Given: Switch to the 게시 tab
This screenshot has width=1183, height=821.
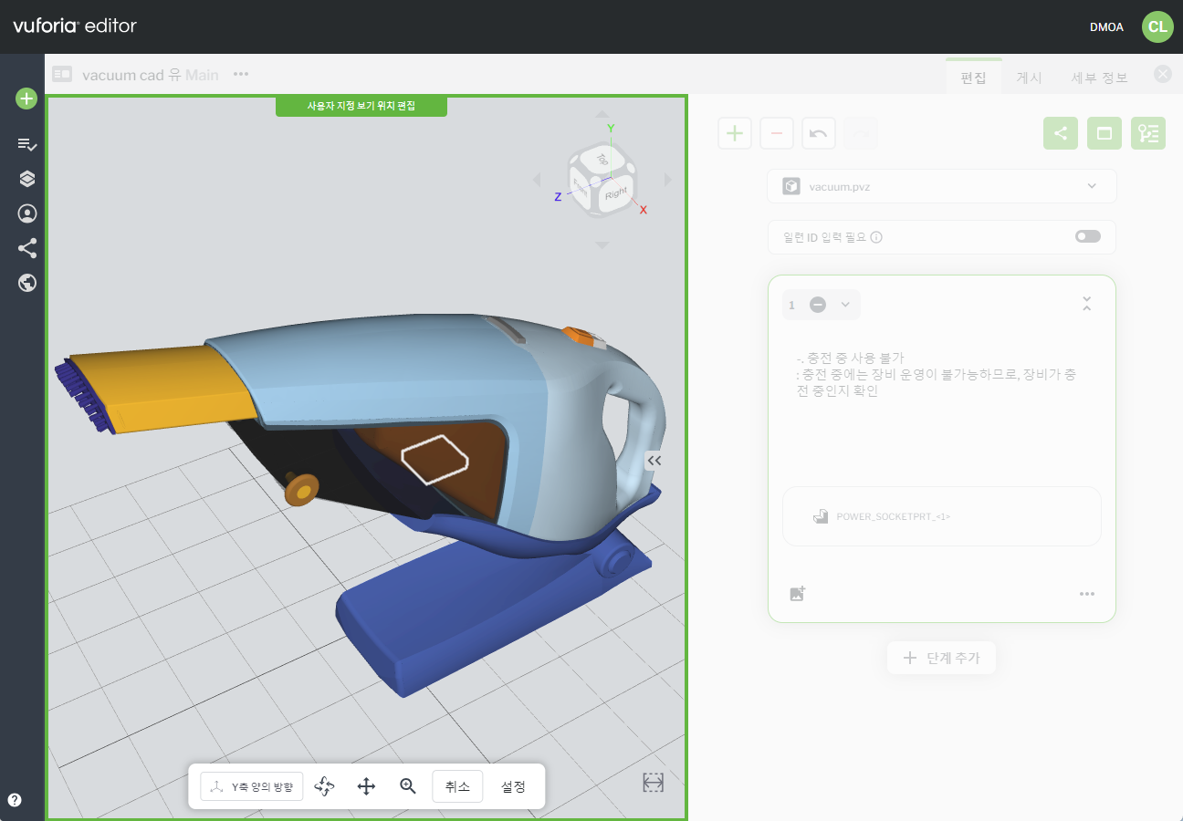Looking at the screenshot, I should 1029,78.
